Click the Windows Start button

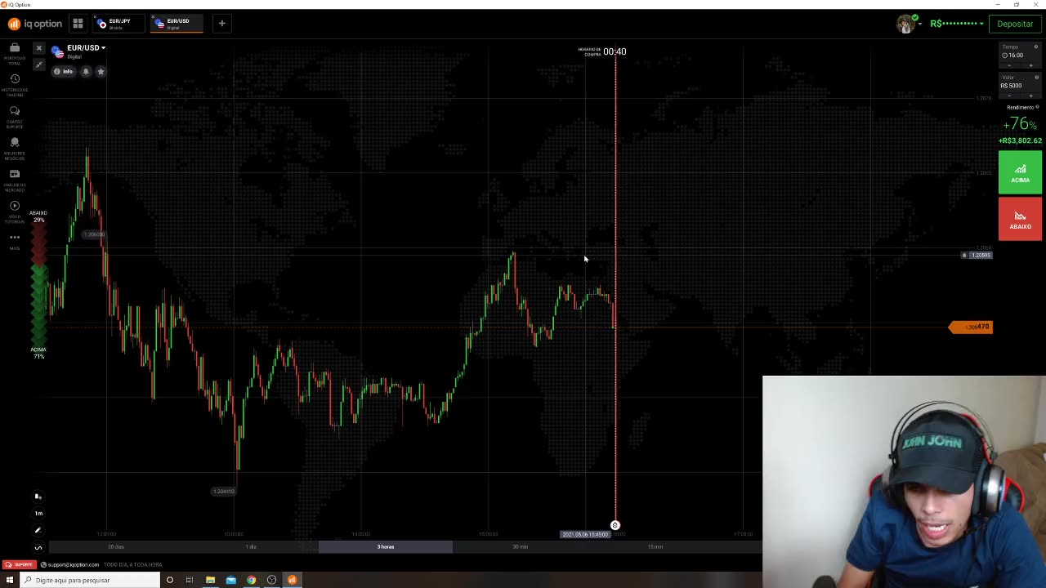coord(10,580)
